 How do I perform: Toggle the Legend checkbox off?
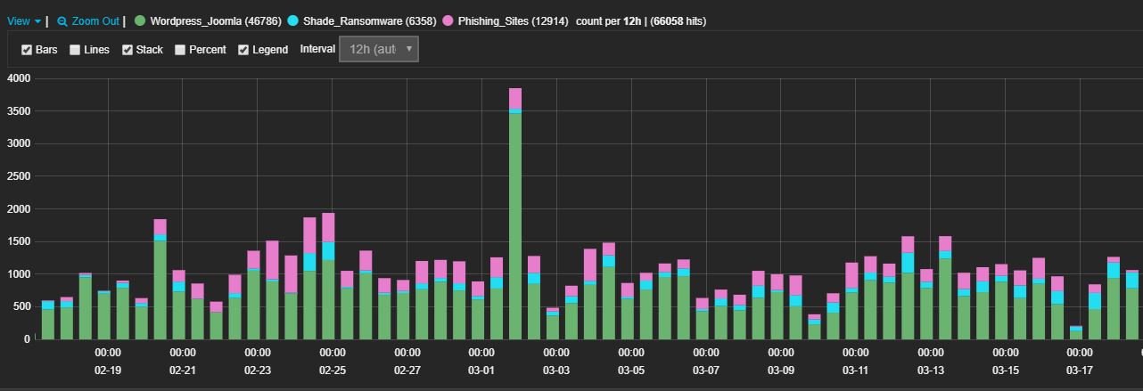click(x=243, y=50)
